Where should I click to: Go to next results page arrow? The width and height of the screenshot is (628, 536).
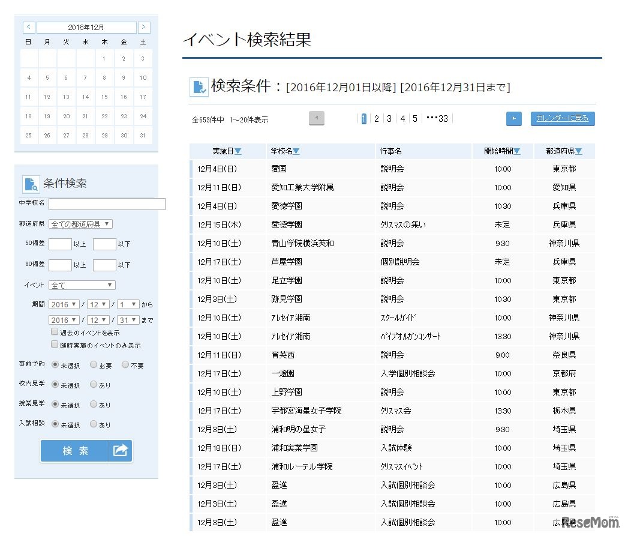tap(513, 119)
